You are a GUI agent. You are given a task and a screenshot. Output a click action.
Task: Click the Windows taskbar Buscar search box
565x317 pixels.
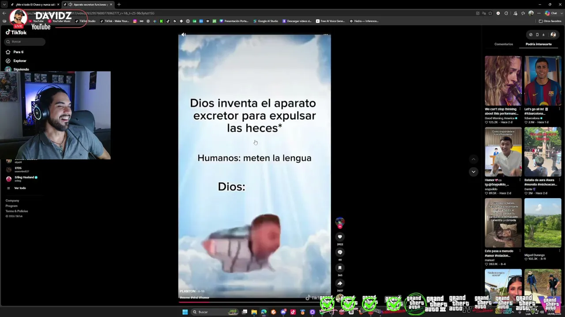[x=214, y=312]
